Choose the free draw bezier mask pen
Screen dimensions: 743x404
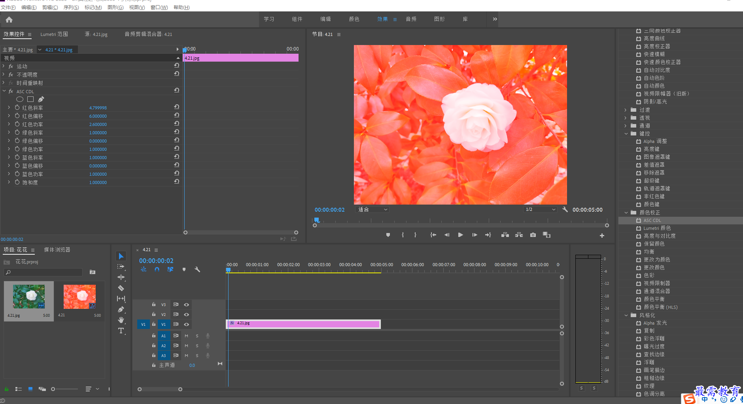(x=41, y=99)
